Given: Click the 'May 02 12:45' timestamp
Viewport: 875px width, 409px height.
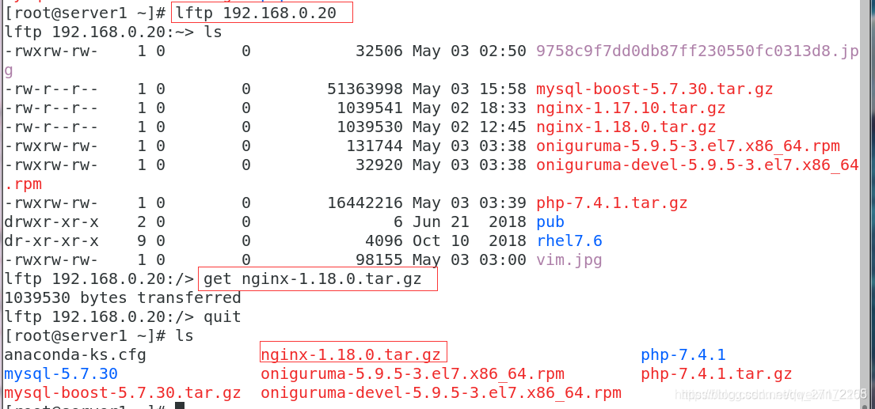Looking at the screenshot, I should pyautogui.click(x=470, y=127).
